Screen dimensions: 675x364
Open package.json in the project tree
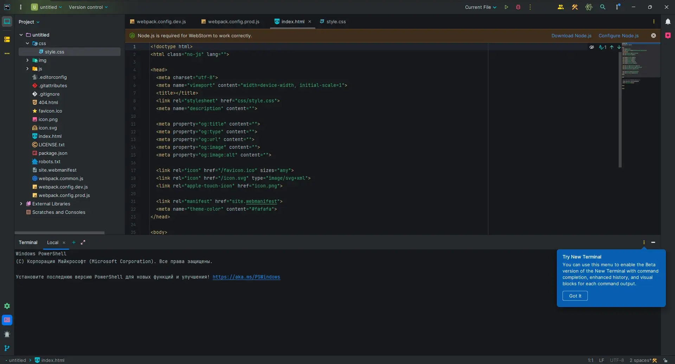coord(53,153)
